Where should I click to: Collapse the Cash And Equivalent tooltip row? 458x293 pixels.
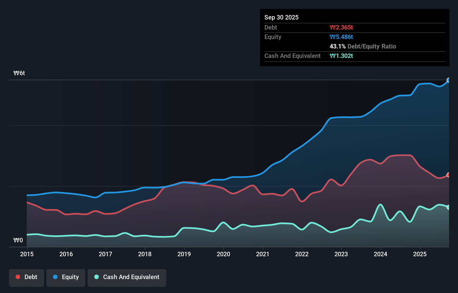[x=292, y=56]
